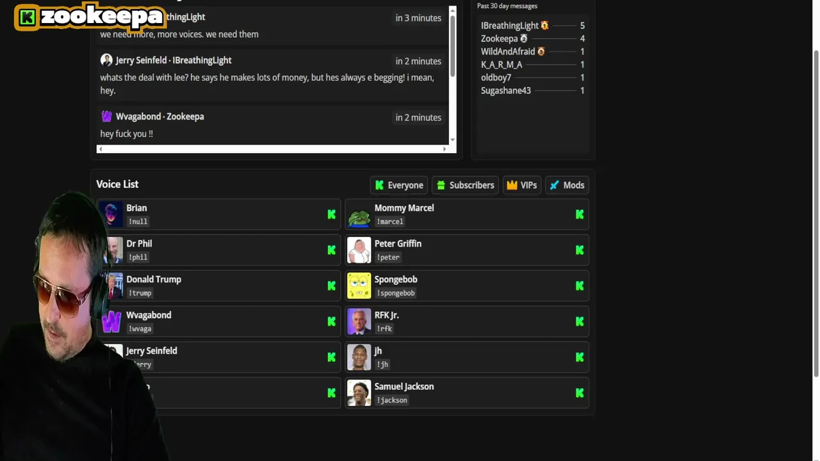
Task: Click the !spongebob command tag
Action: pos(395,293)
